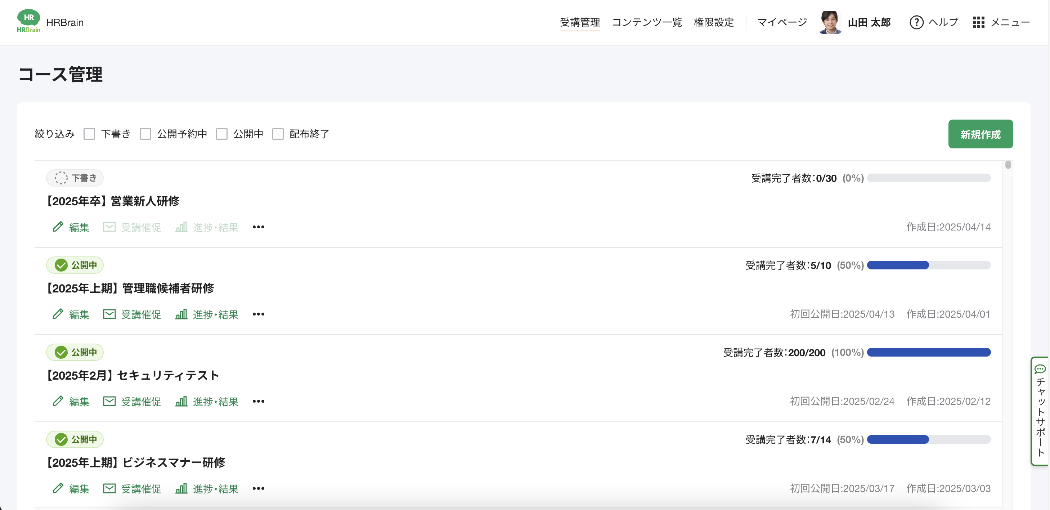
Task: Click 進捗・結果 link for セキュリティテスト
Action: point(216,402)
